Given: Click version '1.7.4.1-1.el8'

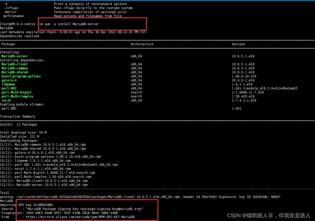Looking at the screenshot, I should click(244, 100).
